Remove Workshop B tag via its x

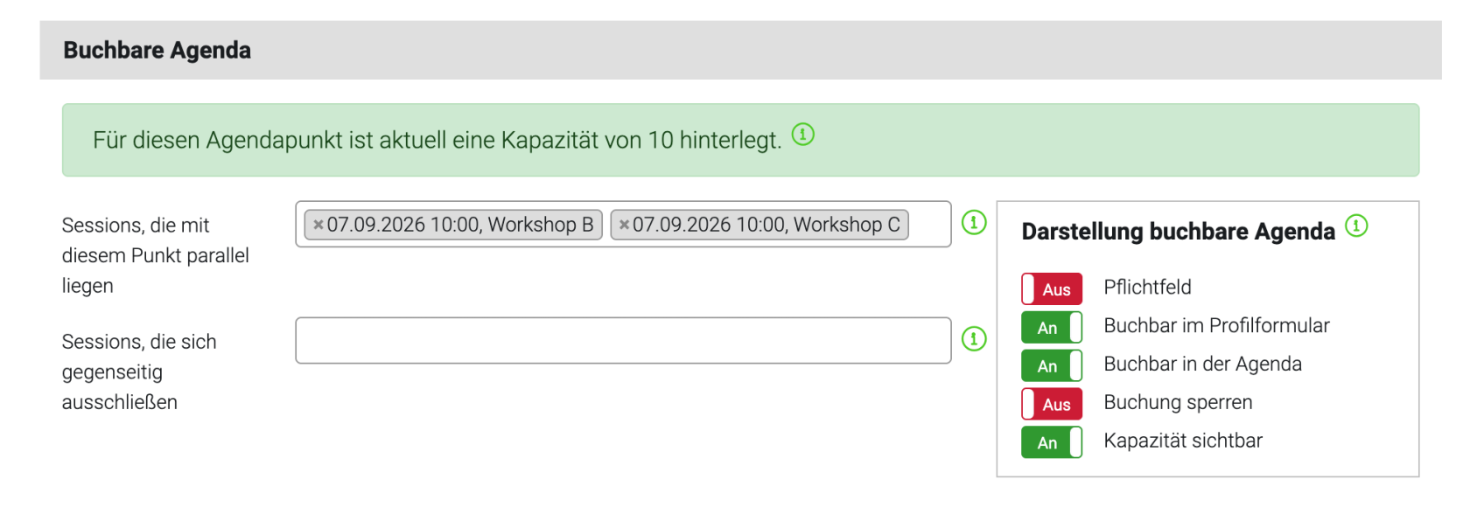[318, 225]
